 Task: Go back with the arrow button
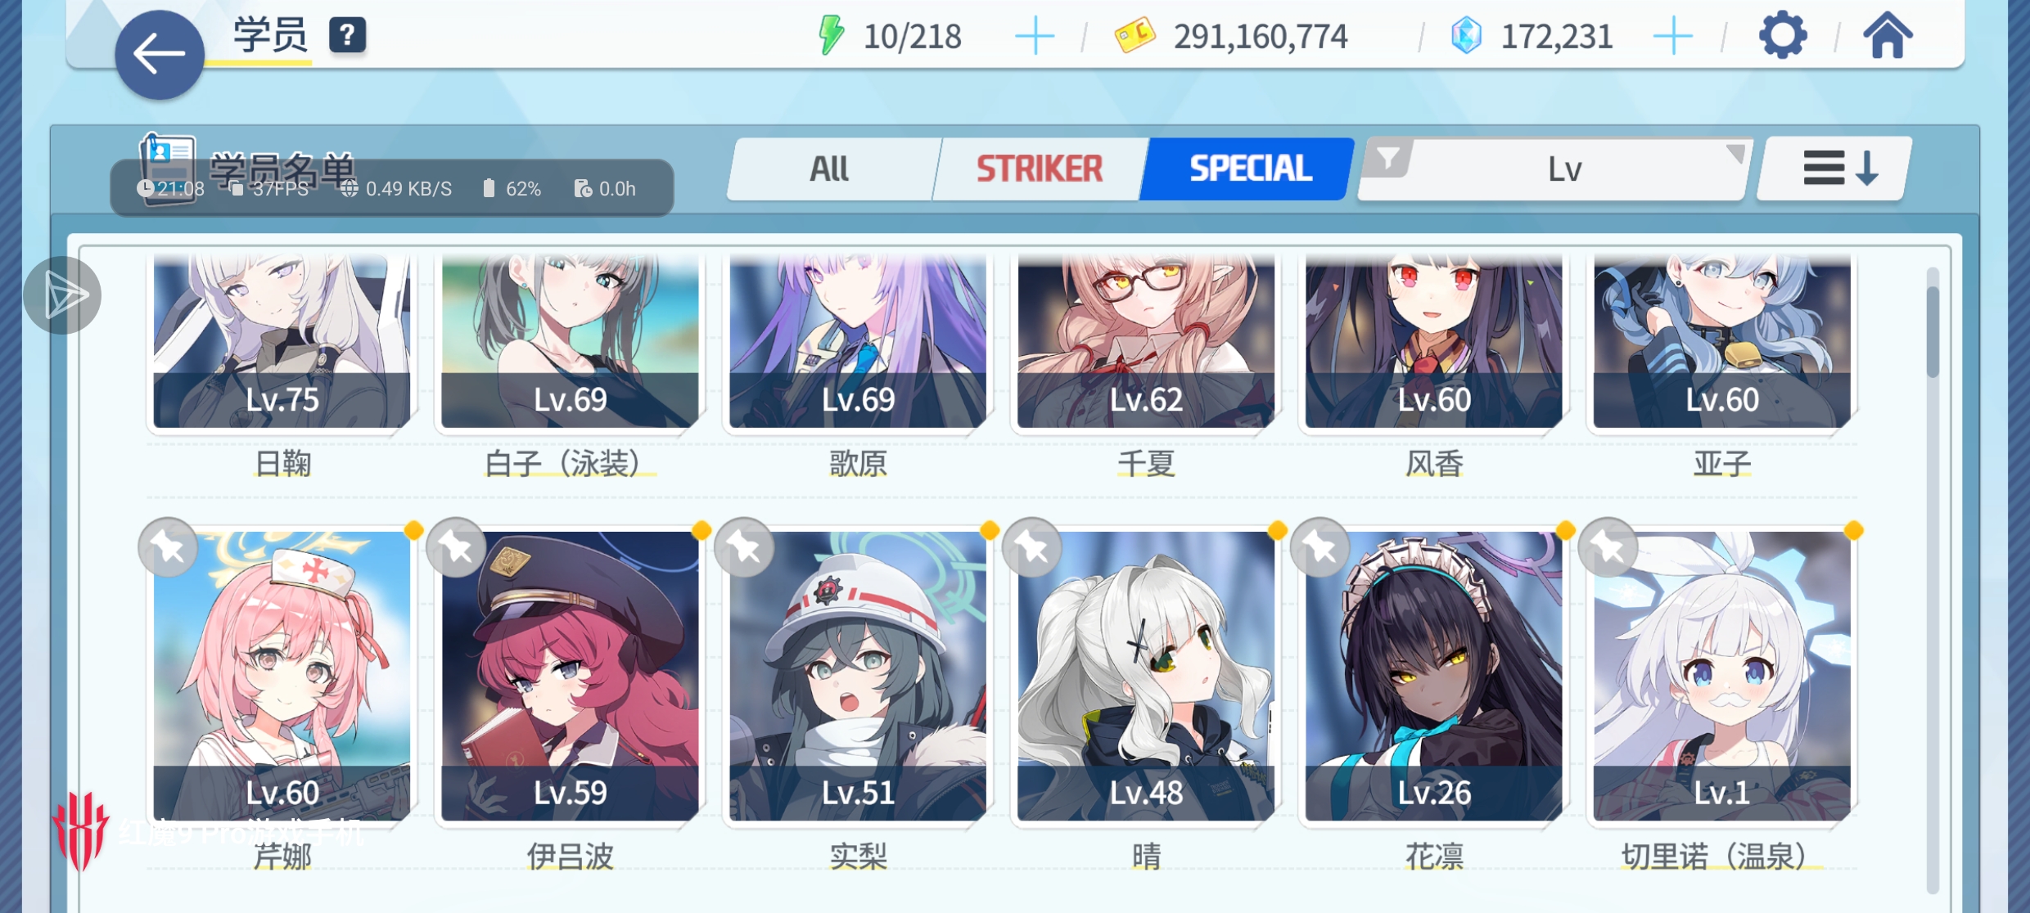159,55
